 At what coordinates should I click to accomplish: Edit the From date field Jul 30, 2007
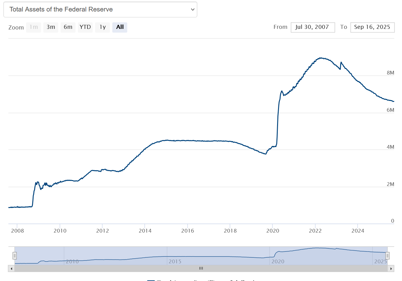click(x=313, y=27)
